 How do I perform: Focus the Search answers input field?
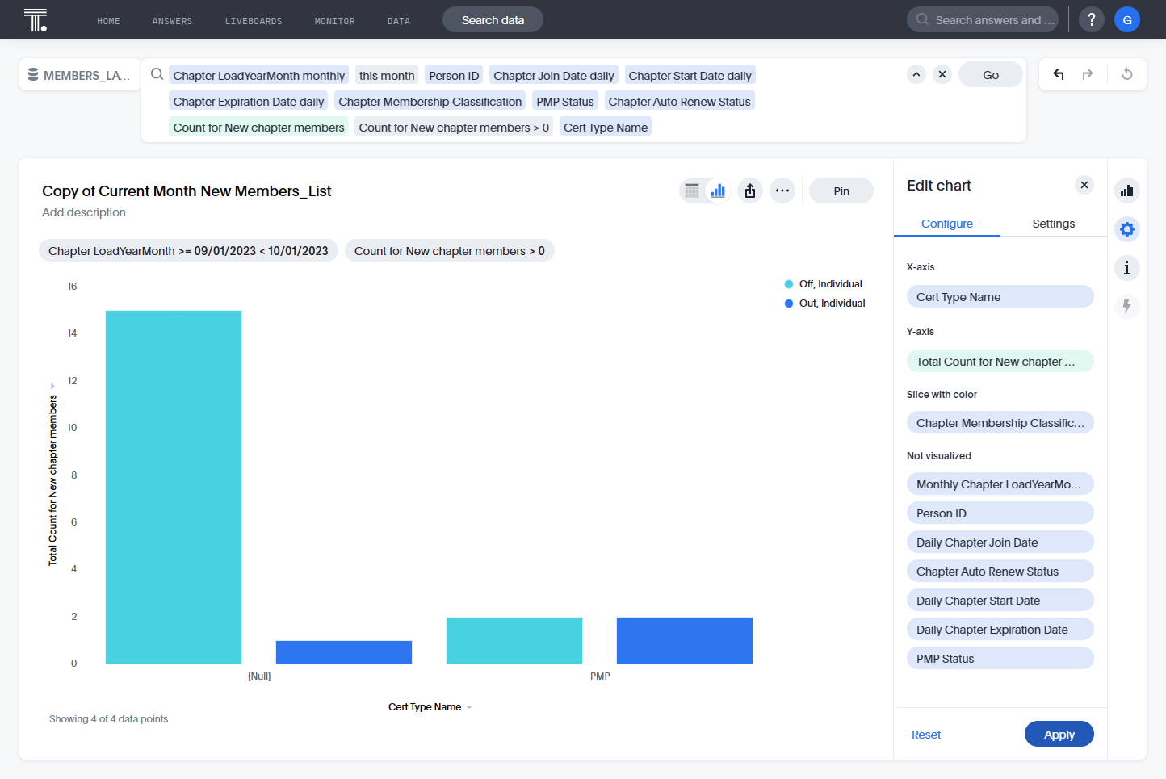[983, 19]
